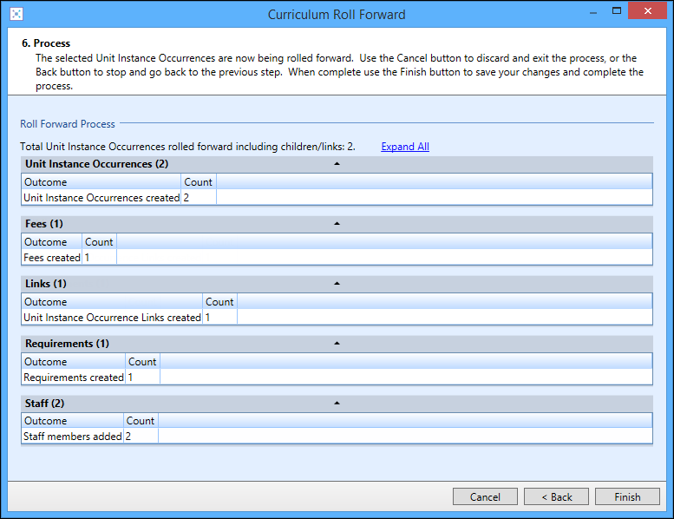Viewport: 674px width, 519px height.
Task: Close the Curriculum Roll Forward window
Action: (647, 12)
